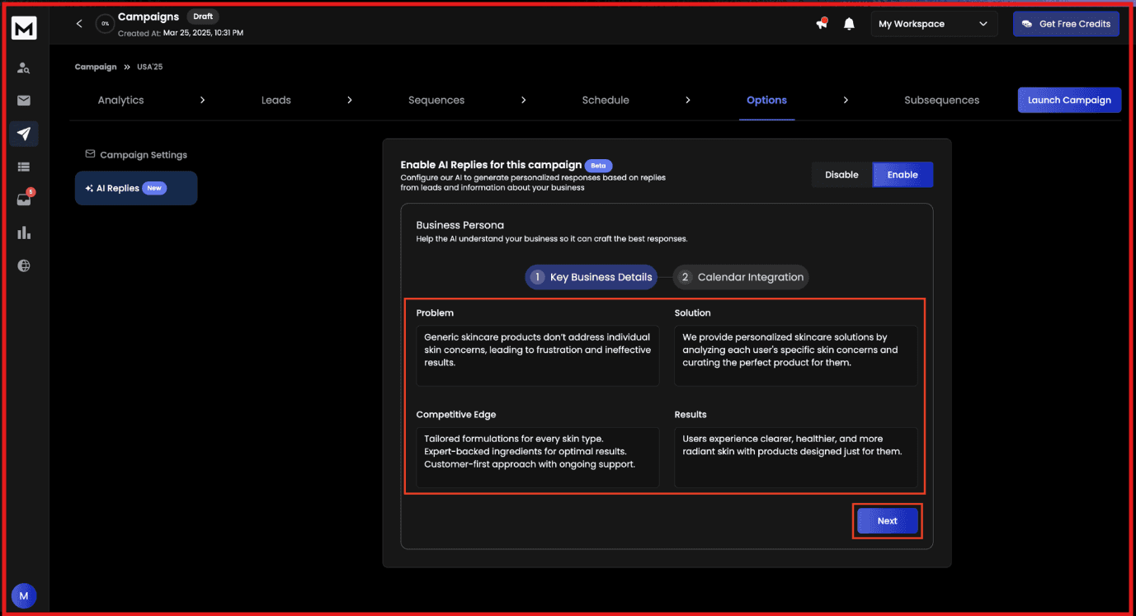Open the Lists icon in the sidebar

pos(24,166)
